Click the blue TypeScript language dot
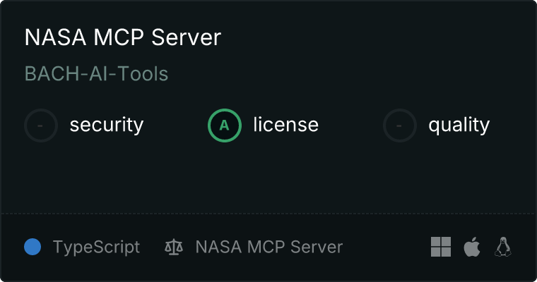The height and width of the screenshot is (282, 537). point(33,247)
